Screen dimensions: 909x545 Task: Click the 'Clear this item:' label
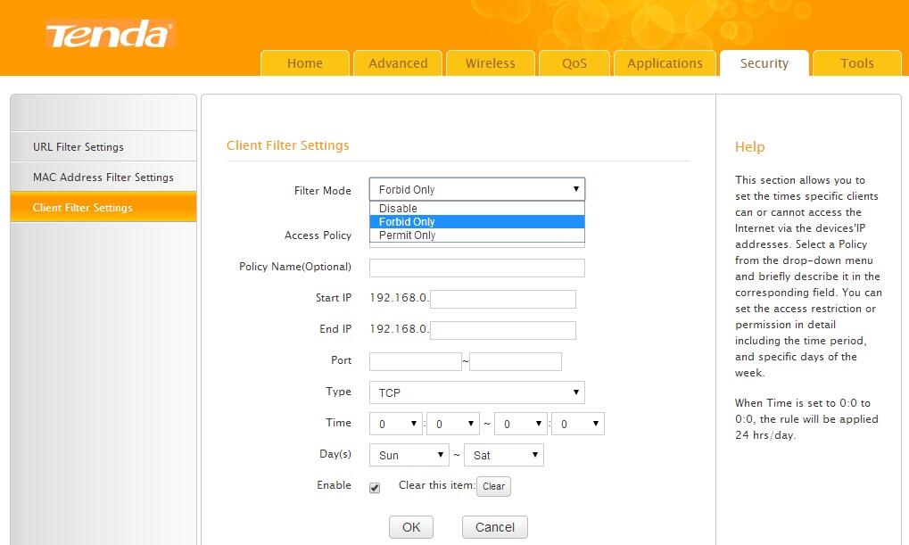(436, 485)
